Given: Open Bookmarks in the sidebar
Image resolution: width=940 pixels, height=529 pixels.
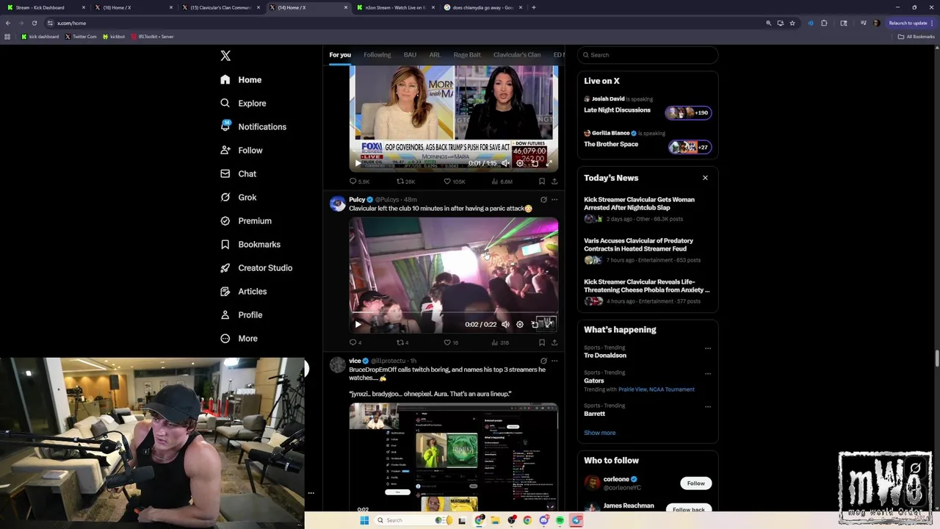Looking at the screenshot, I should tap(250, 245).
